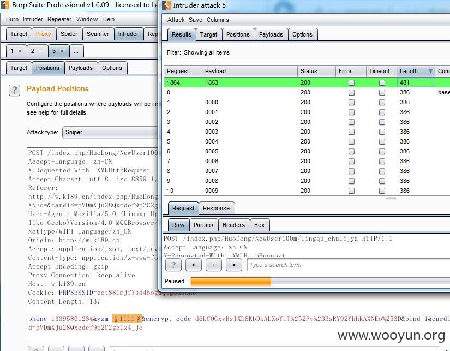This screenshot has width=450, height=351.
Task: Click yzm payload marker §1111§
Action: pyautogui.click(x=127, y=319)
